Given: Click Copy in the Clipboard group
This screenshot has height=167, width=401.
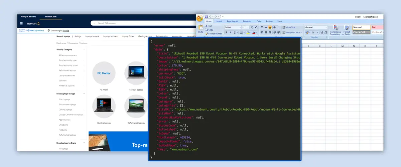Looking at the screenshot, I should [x=209, y=30].
